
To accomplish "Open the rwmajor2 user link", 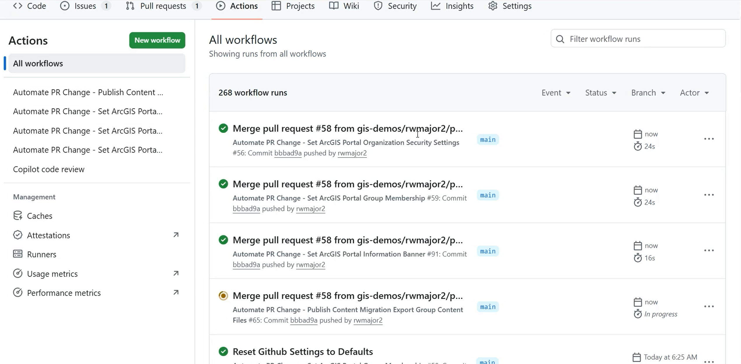I will tap(352, 153).
